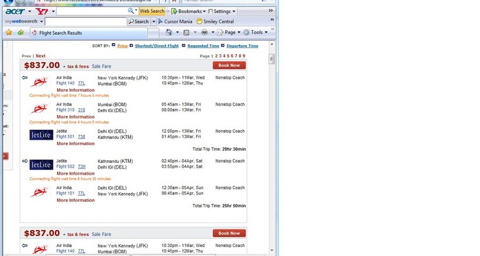Open the acer logo dropdown
This screenshot has height=256, width=480.
[29, 12]
